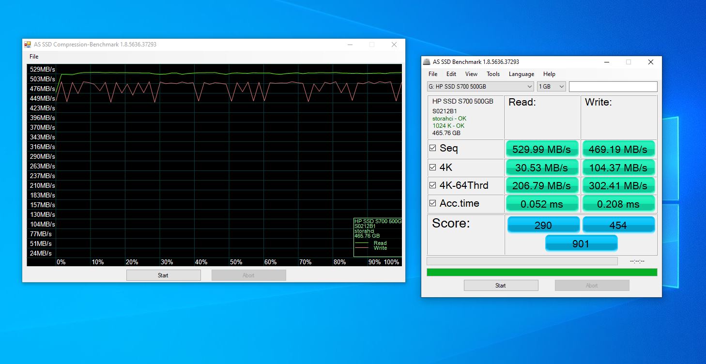Click Start in the Compression-Benchmark window
Image resolution: width=706 pixels, height=364 pixels.
pyautogui.click(x=163, y=275)
